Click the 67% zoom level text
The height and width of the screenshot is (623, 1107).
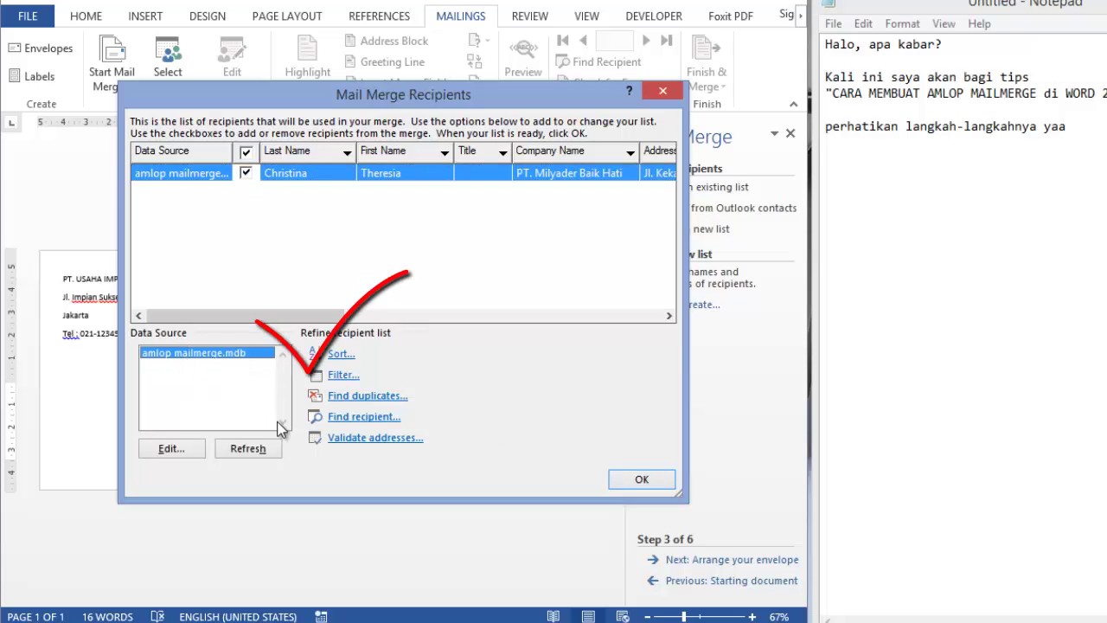tap(779, 617)
